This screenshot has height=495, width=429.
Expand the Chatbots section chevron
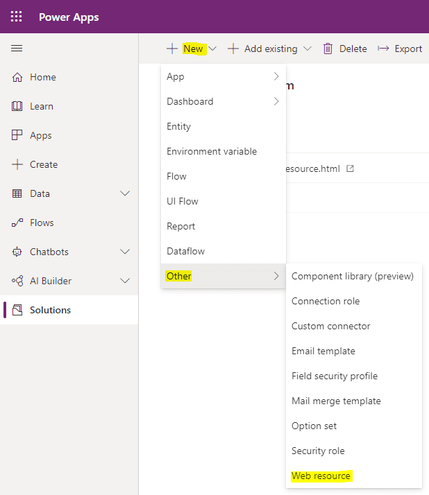click(x=125, y=252)
